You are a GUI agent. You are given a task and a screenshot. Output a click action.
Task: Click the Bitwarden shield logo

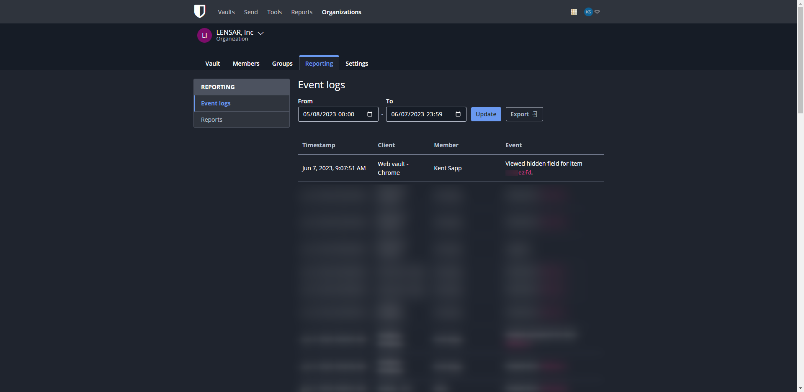pyautogui.click(x=200, y=12)
